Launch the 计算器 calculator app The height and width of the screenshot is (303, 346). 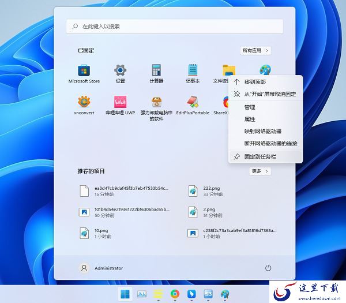pyautogui.click(x=156, y=74)
